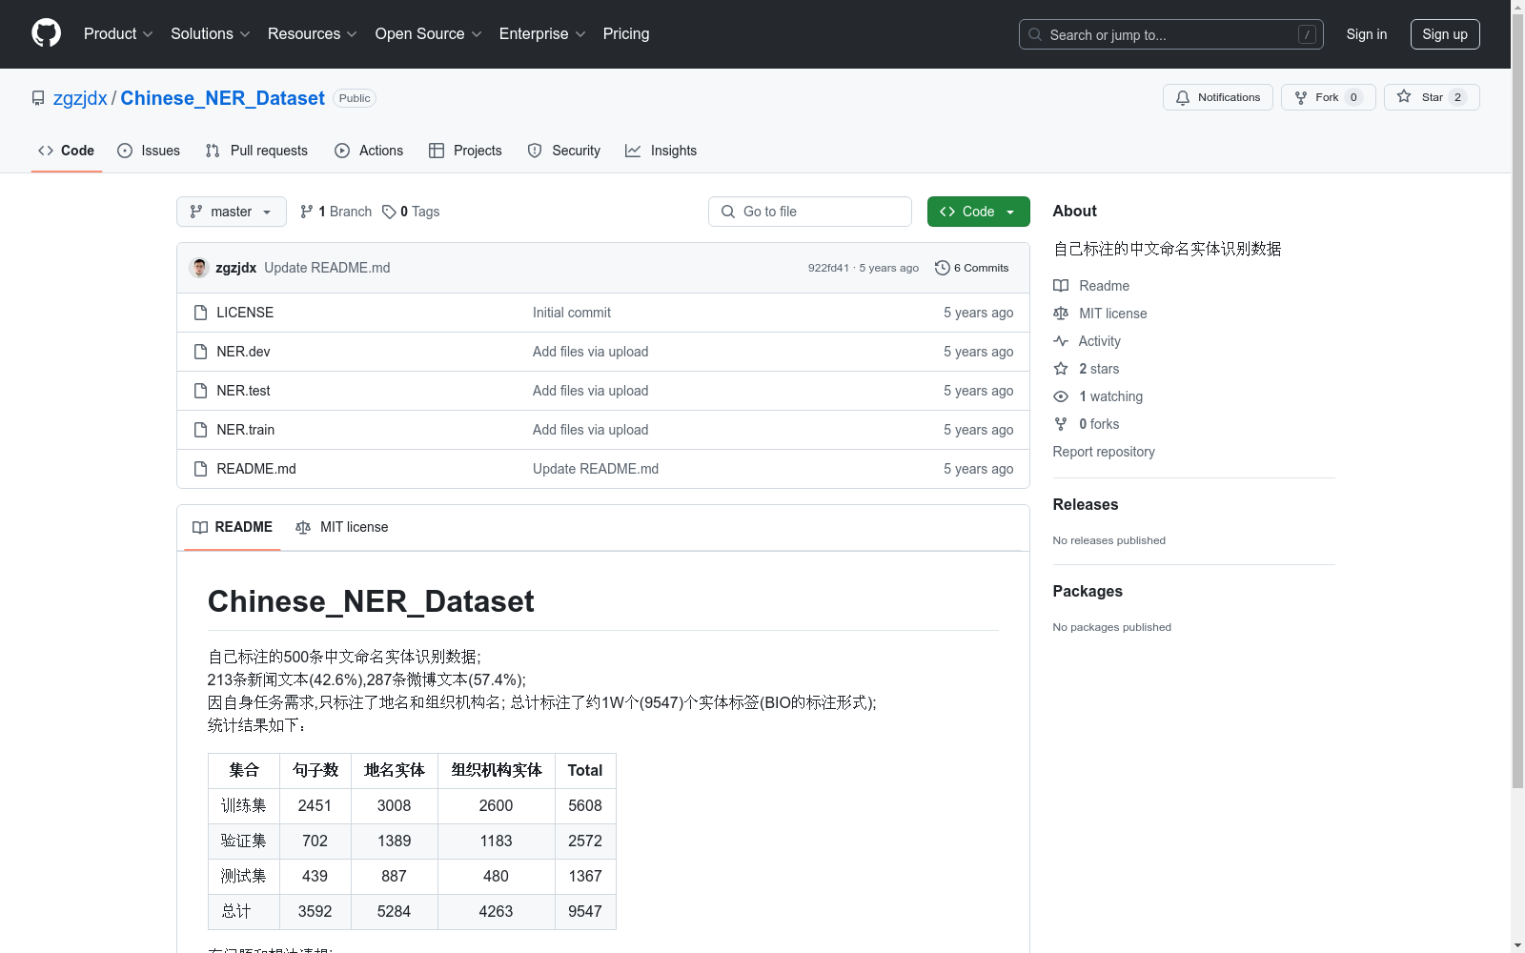Select the README tab in file viewer
1525x953 pixels.
pos(233,527)
